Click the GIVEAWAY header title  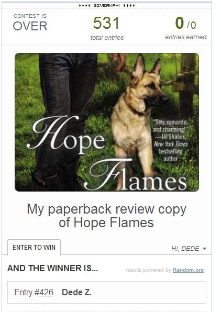[x=107, y=6]
